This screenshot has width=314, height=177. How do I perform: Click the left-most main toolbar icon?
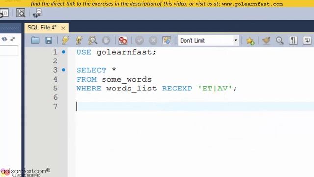click(4, 13)
